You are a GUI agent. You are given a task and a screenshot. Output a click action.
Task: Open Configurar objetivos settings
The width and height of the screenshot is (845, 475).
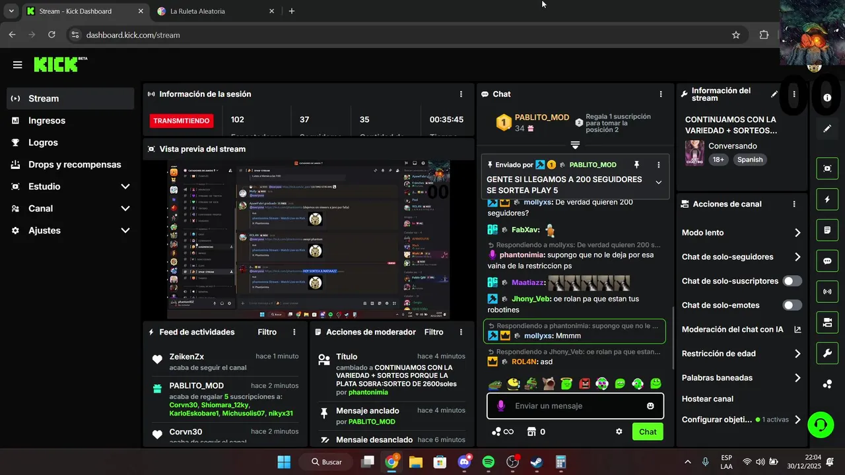point(741,420)
